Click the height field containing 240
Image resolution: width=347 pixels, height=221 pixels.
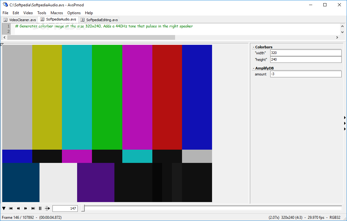(306, 59)
